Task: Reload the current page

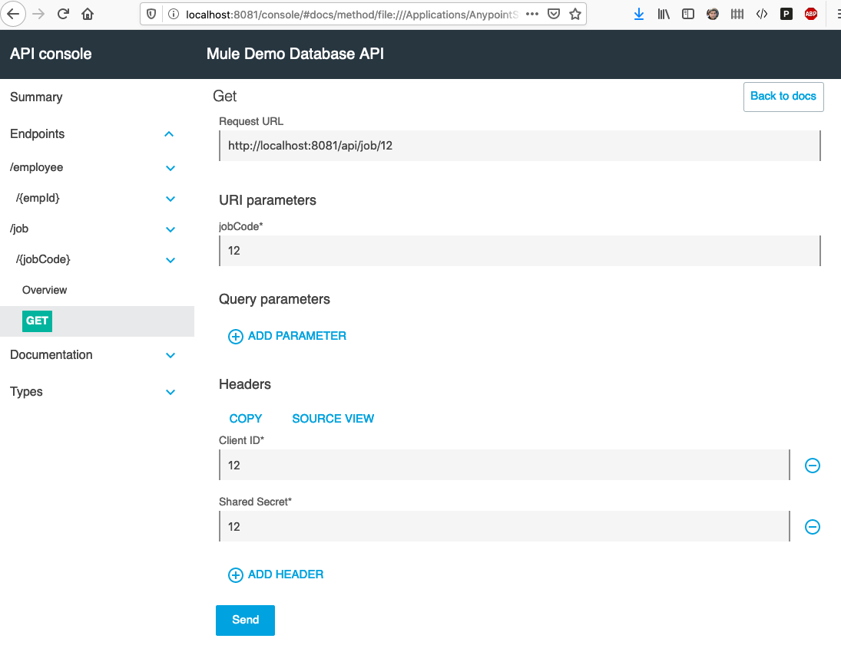Action: [x=63, y=14]
